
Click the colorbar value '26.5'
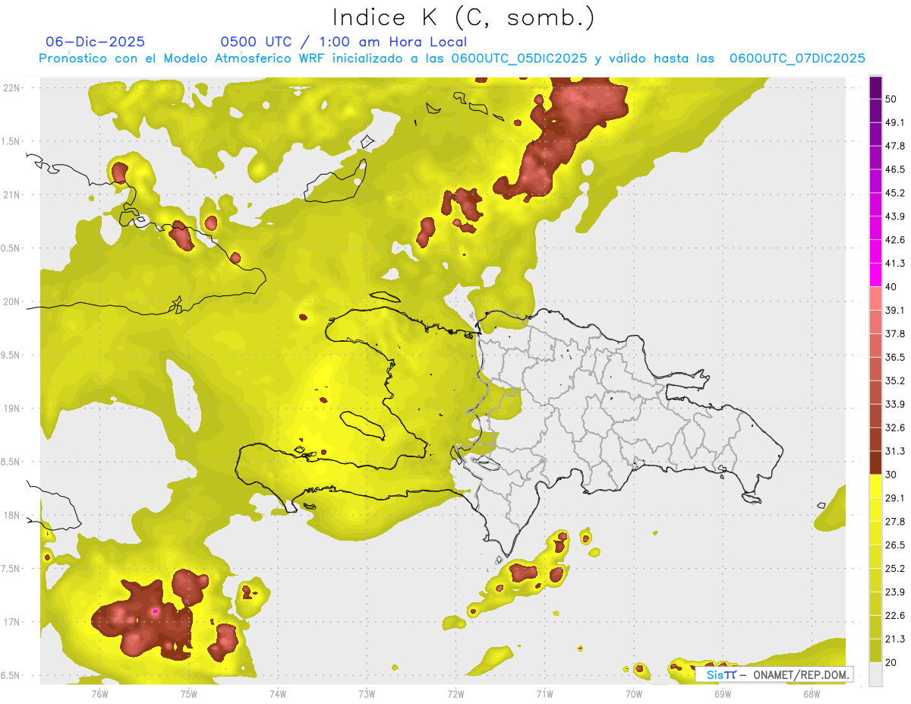(894, 545)
